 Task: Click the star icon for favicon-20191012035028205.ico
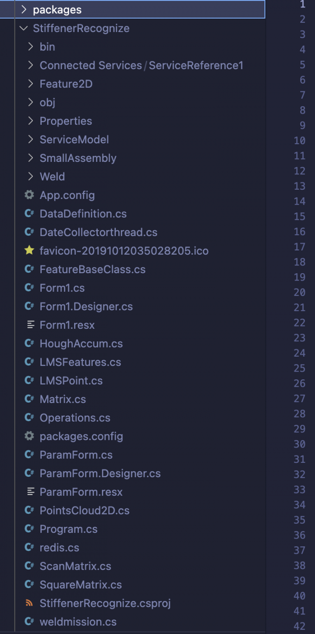tap(29, 251)
